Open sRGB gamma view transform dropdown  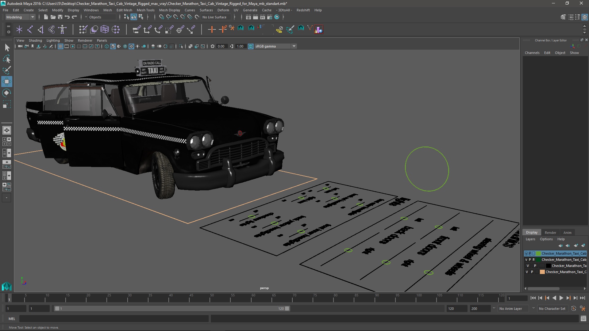coord(275,46)
